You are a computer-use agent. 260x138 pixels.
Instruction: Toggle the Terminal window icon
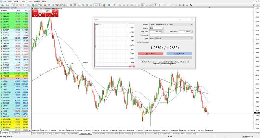(25, 5)
